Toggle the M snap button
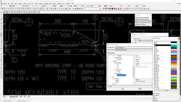Screen dimensions: 181x102 30,9
